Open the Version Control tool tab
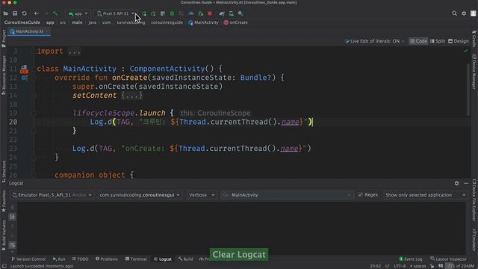Viewport: 478px width, 269px height. [28, 259]
